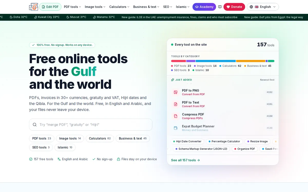Viewport: 308px width, 192px height.
Task: Click the globe icon in language selector
Action: coord(251,7)
